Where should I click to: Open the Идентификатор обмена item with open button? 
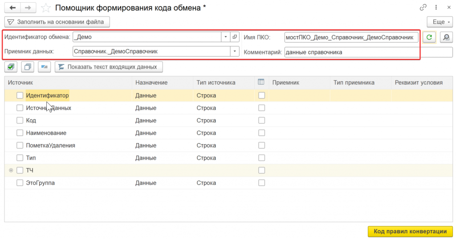tap(235, 37)
